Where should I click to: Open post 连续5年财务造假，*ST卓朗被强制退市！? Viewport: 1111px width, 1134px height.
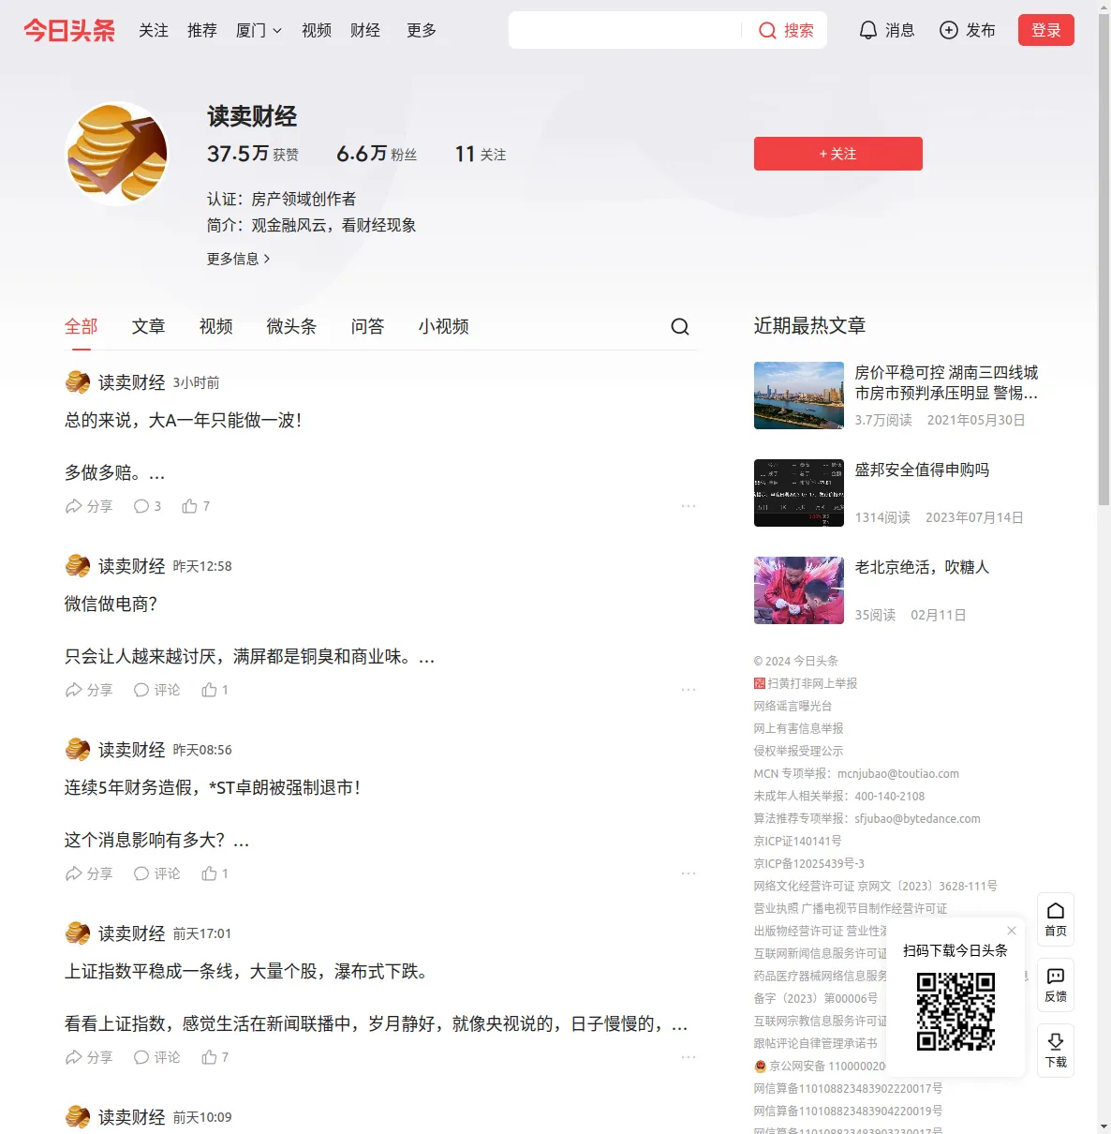click(213, 787)
